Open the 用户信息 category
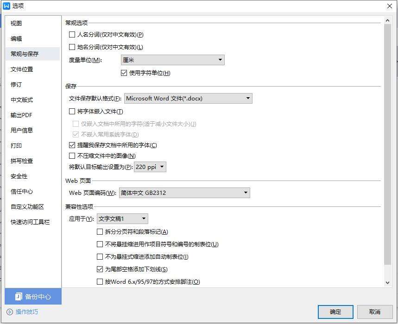The image size is (398, 324). point(32,131)
